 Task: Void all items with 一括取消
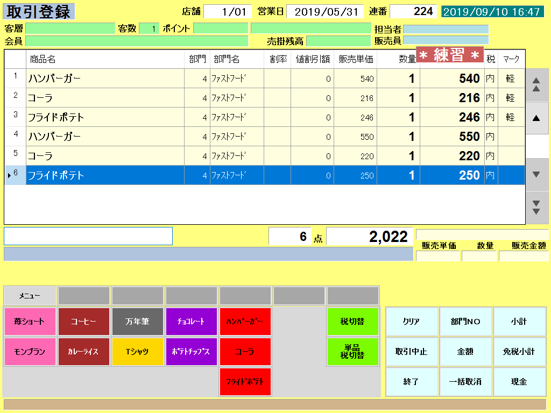click(x=466, y=382)
